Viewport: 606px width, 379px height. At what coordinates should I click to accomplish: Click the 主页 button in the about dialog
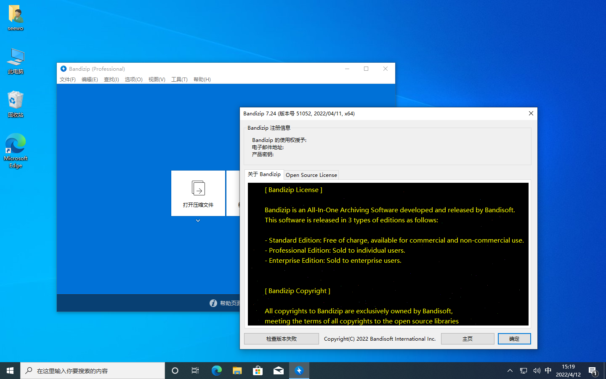click(x=468, y=339)
